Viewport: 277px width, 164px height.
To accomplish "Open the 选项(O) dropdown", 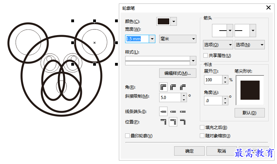I will click(218, 45).
